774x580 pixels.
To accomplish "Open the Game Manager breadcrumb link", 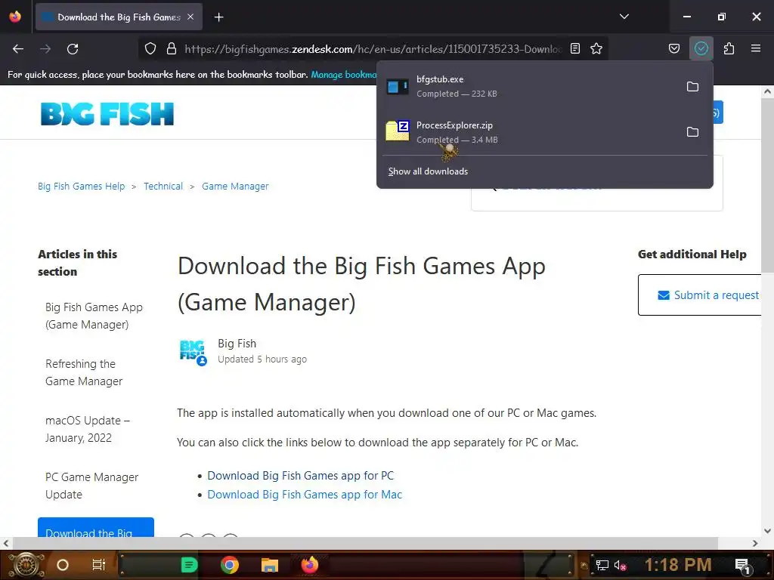I will (x=236, y=187).
